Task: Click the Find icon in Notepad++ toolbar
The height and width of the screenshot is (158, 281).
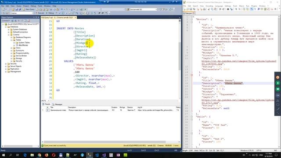Action: tap(228, 9)
